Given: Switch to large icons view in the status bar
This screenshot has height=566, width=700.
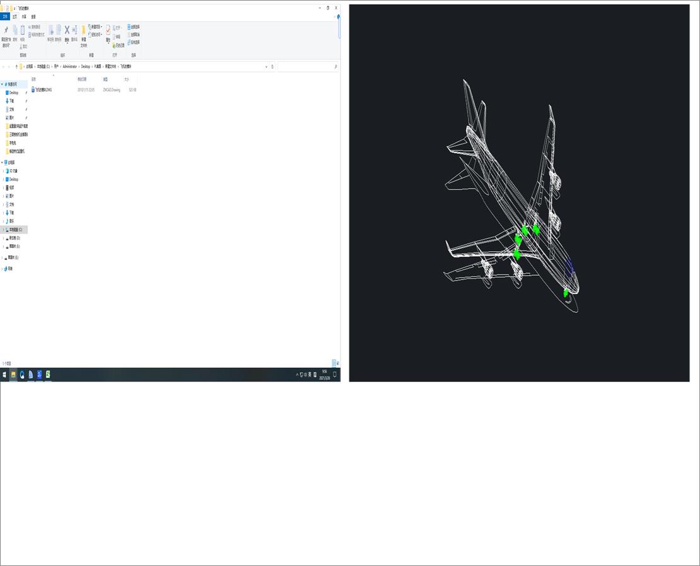Looking at the screenshot, I should coord(338,363).
